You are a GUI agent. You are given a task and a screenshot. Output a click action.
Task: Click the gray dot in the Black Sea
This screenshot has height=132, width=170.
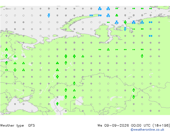click(15, 104)
